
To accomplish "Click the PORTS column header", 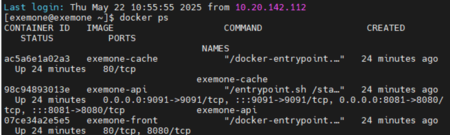I will click(x=122, y=38).
